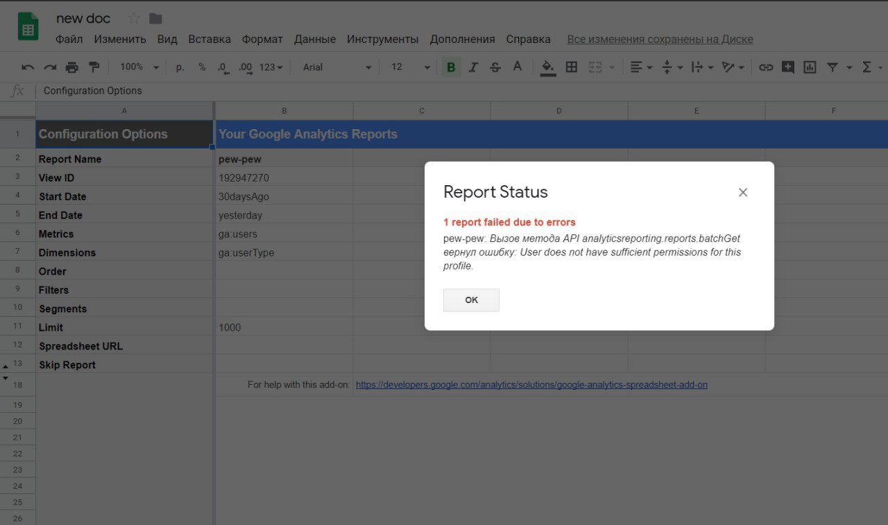
Task: Open the Вид menu
Action: [x=167, y=40]
